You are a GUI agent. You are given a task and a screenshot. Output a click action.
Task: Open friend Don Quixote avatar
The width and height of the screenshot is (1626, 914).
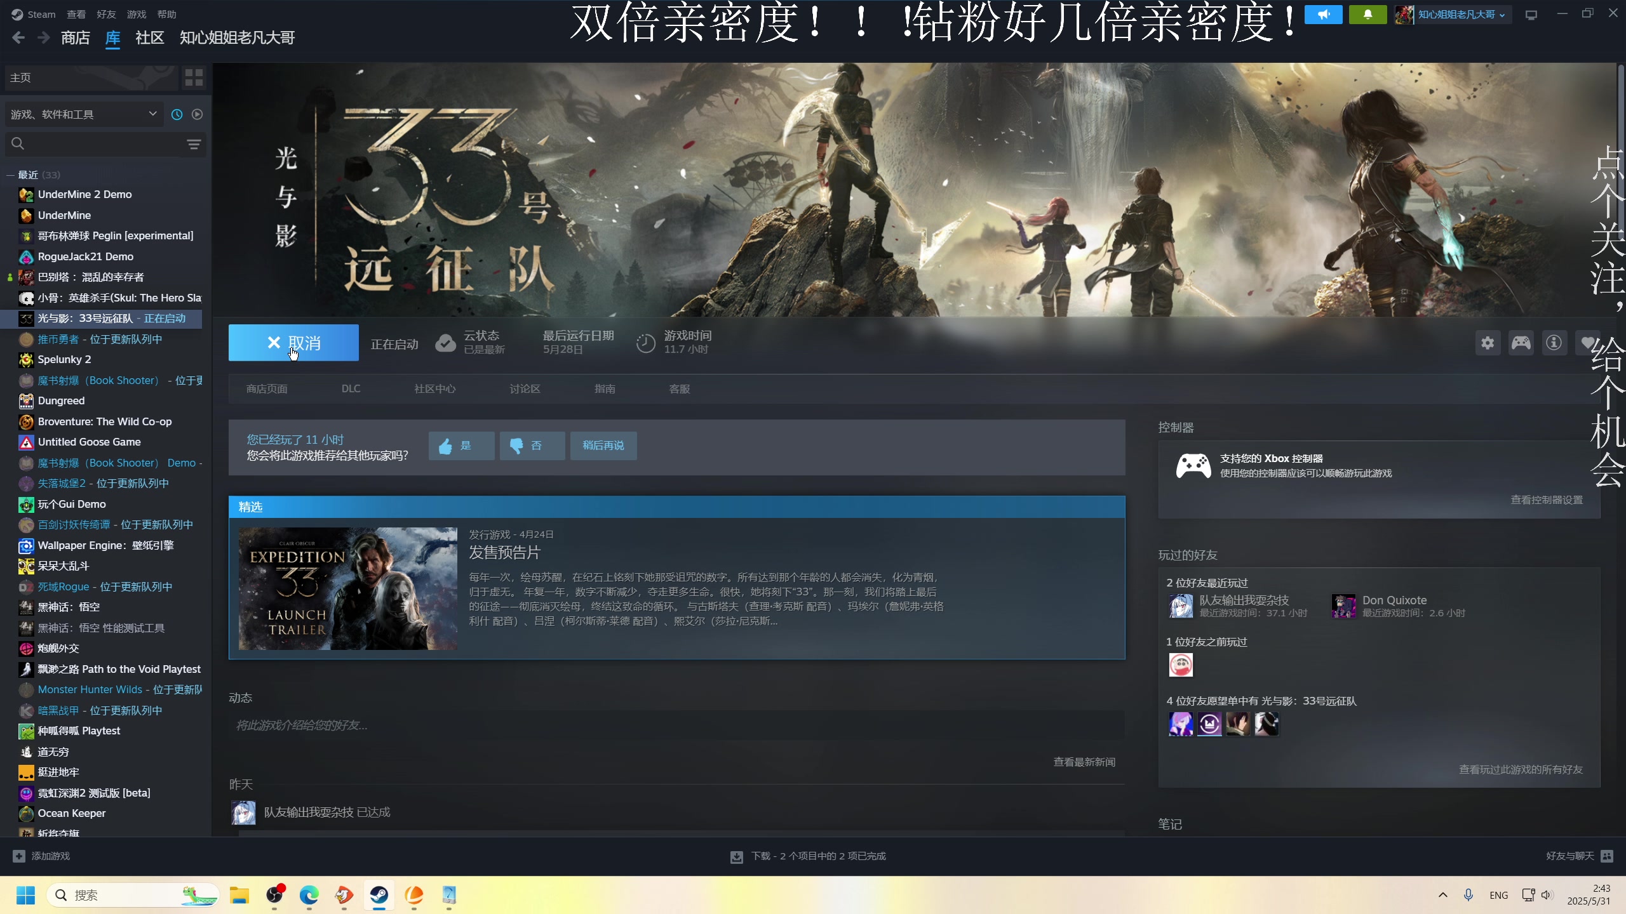(1344, 606)
